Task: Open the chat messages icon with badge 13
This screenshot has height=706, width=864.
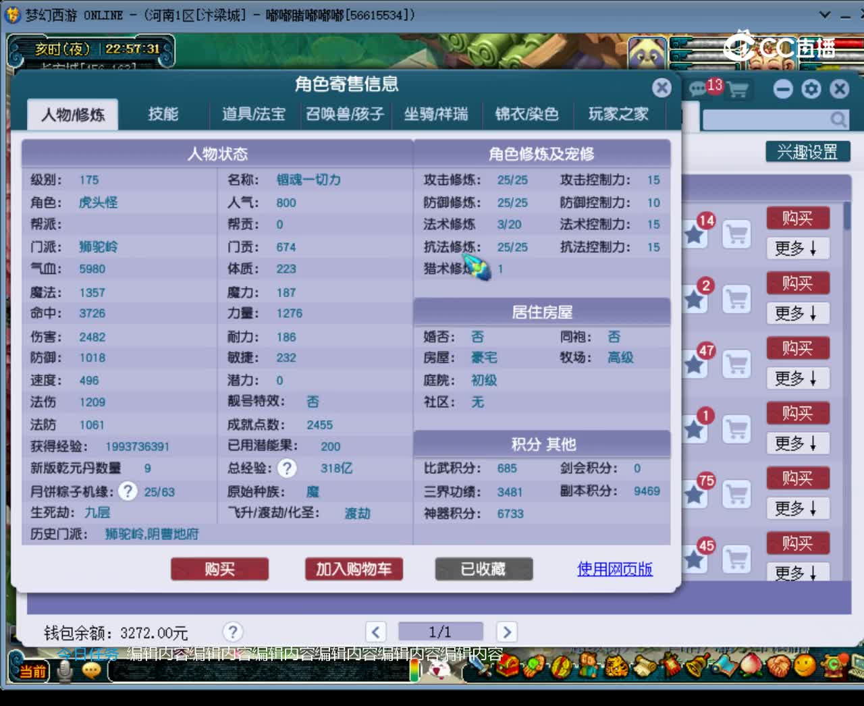Action: [697, 88]
